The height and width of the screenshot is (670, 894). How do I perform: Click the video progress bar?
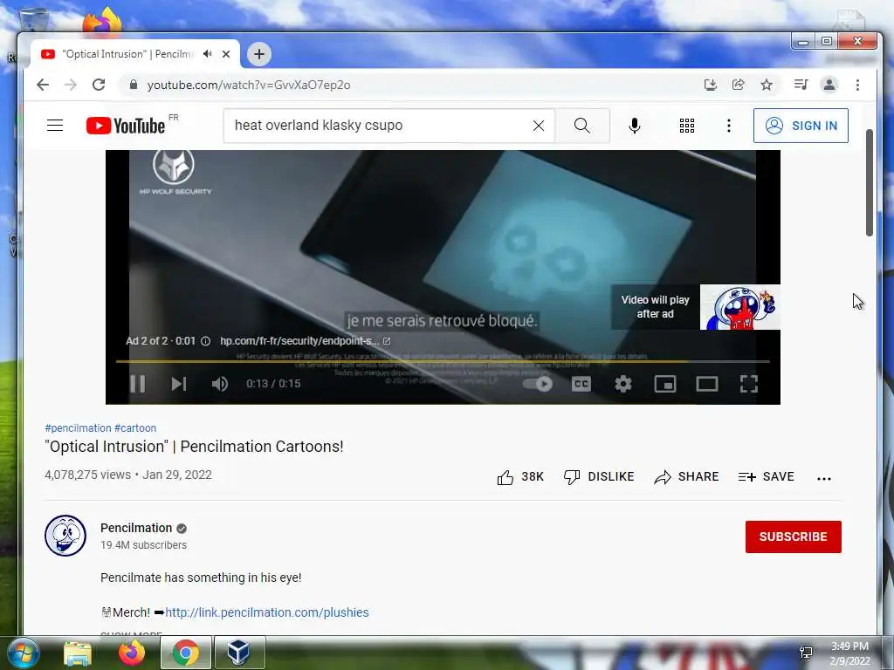click(443, 361)
